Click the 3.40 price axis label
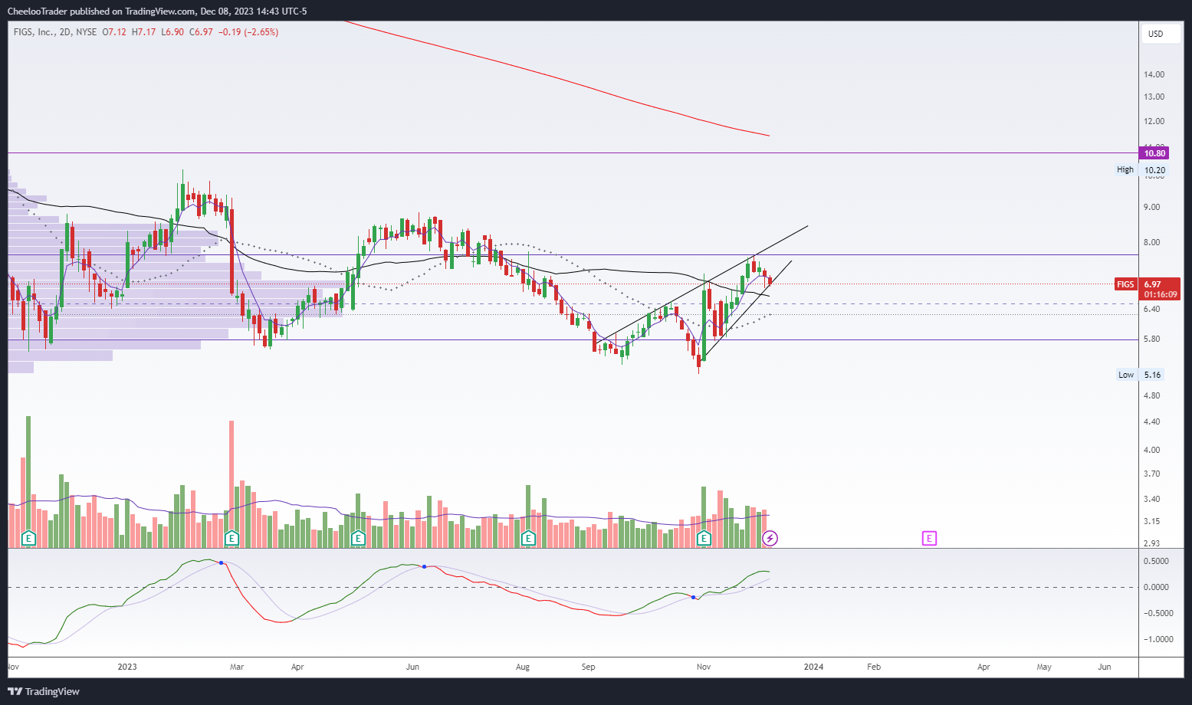This screenshot has height=705, width=1192. 1151,499
